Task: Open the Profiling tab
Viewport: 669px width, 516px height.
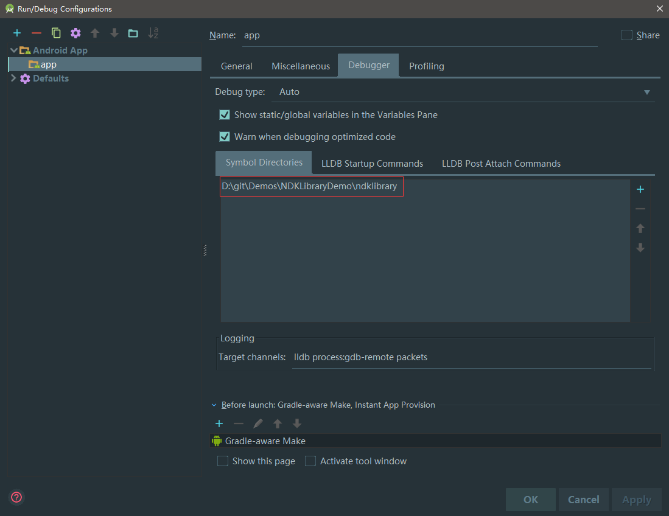Action: 427,66
